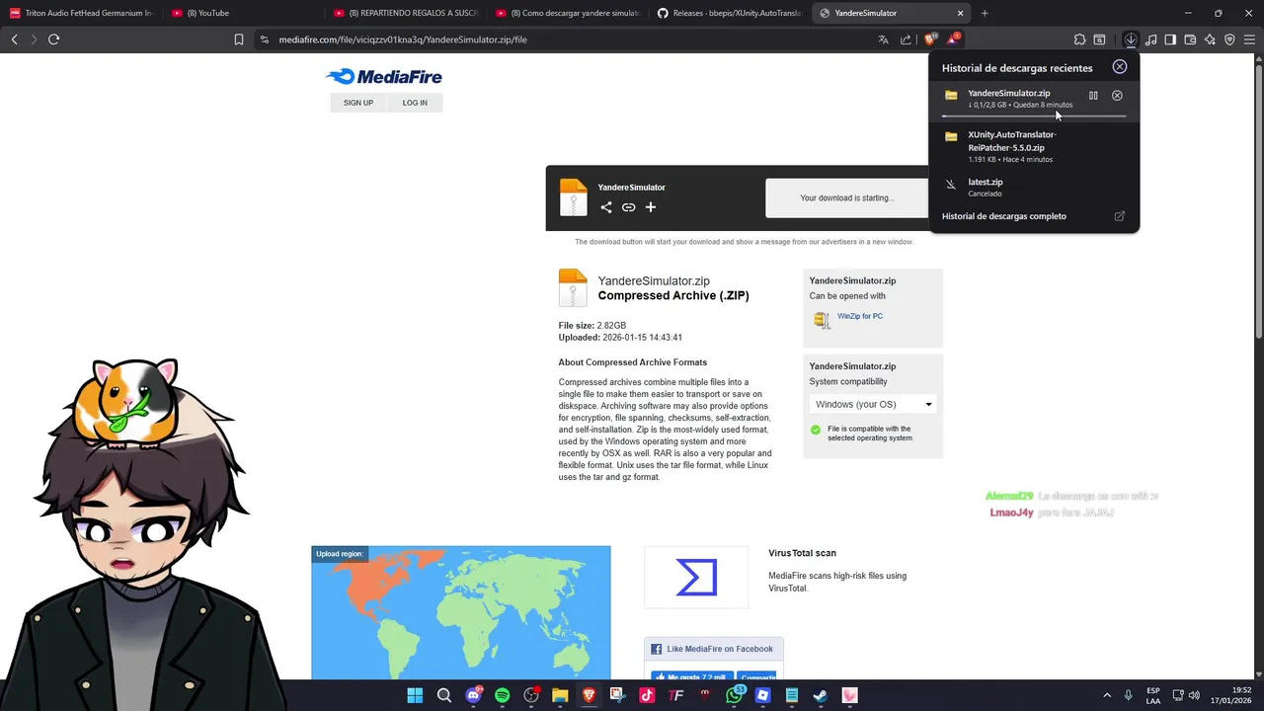Open Steam from the taskbar
The image size is (1264, 711).
coord(821,695)
